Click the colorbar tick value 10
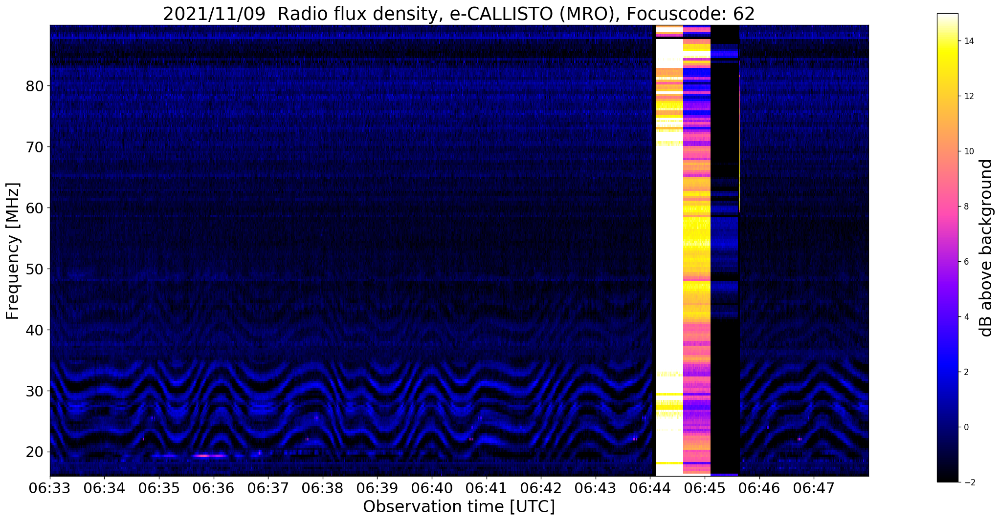 (968, 151)
